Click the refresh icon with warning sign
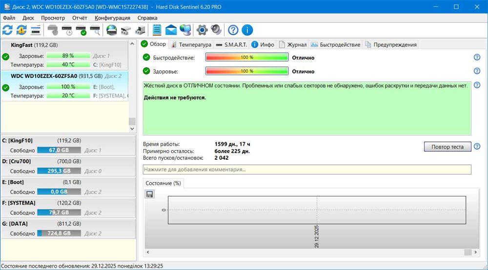The width and height of the screenshot is (488, 270). coord(21,30)
